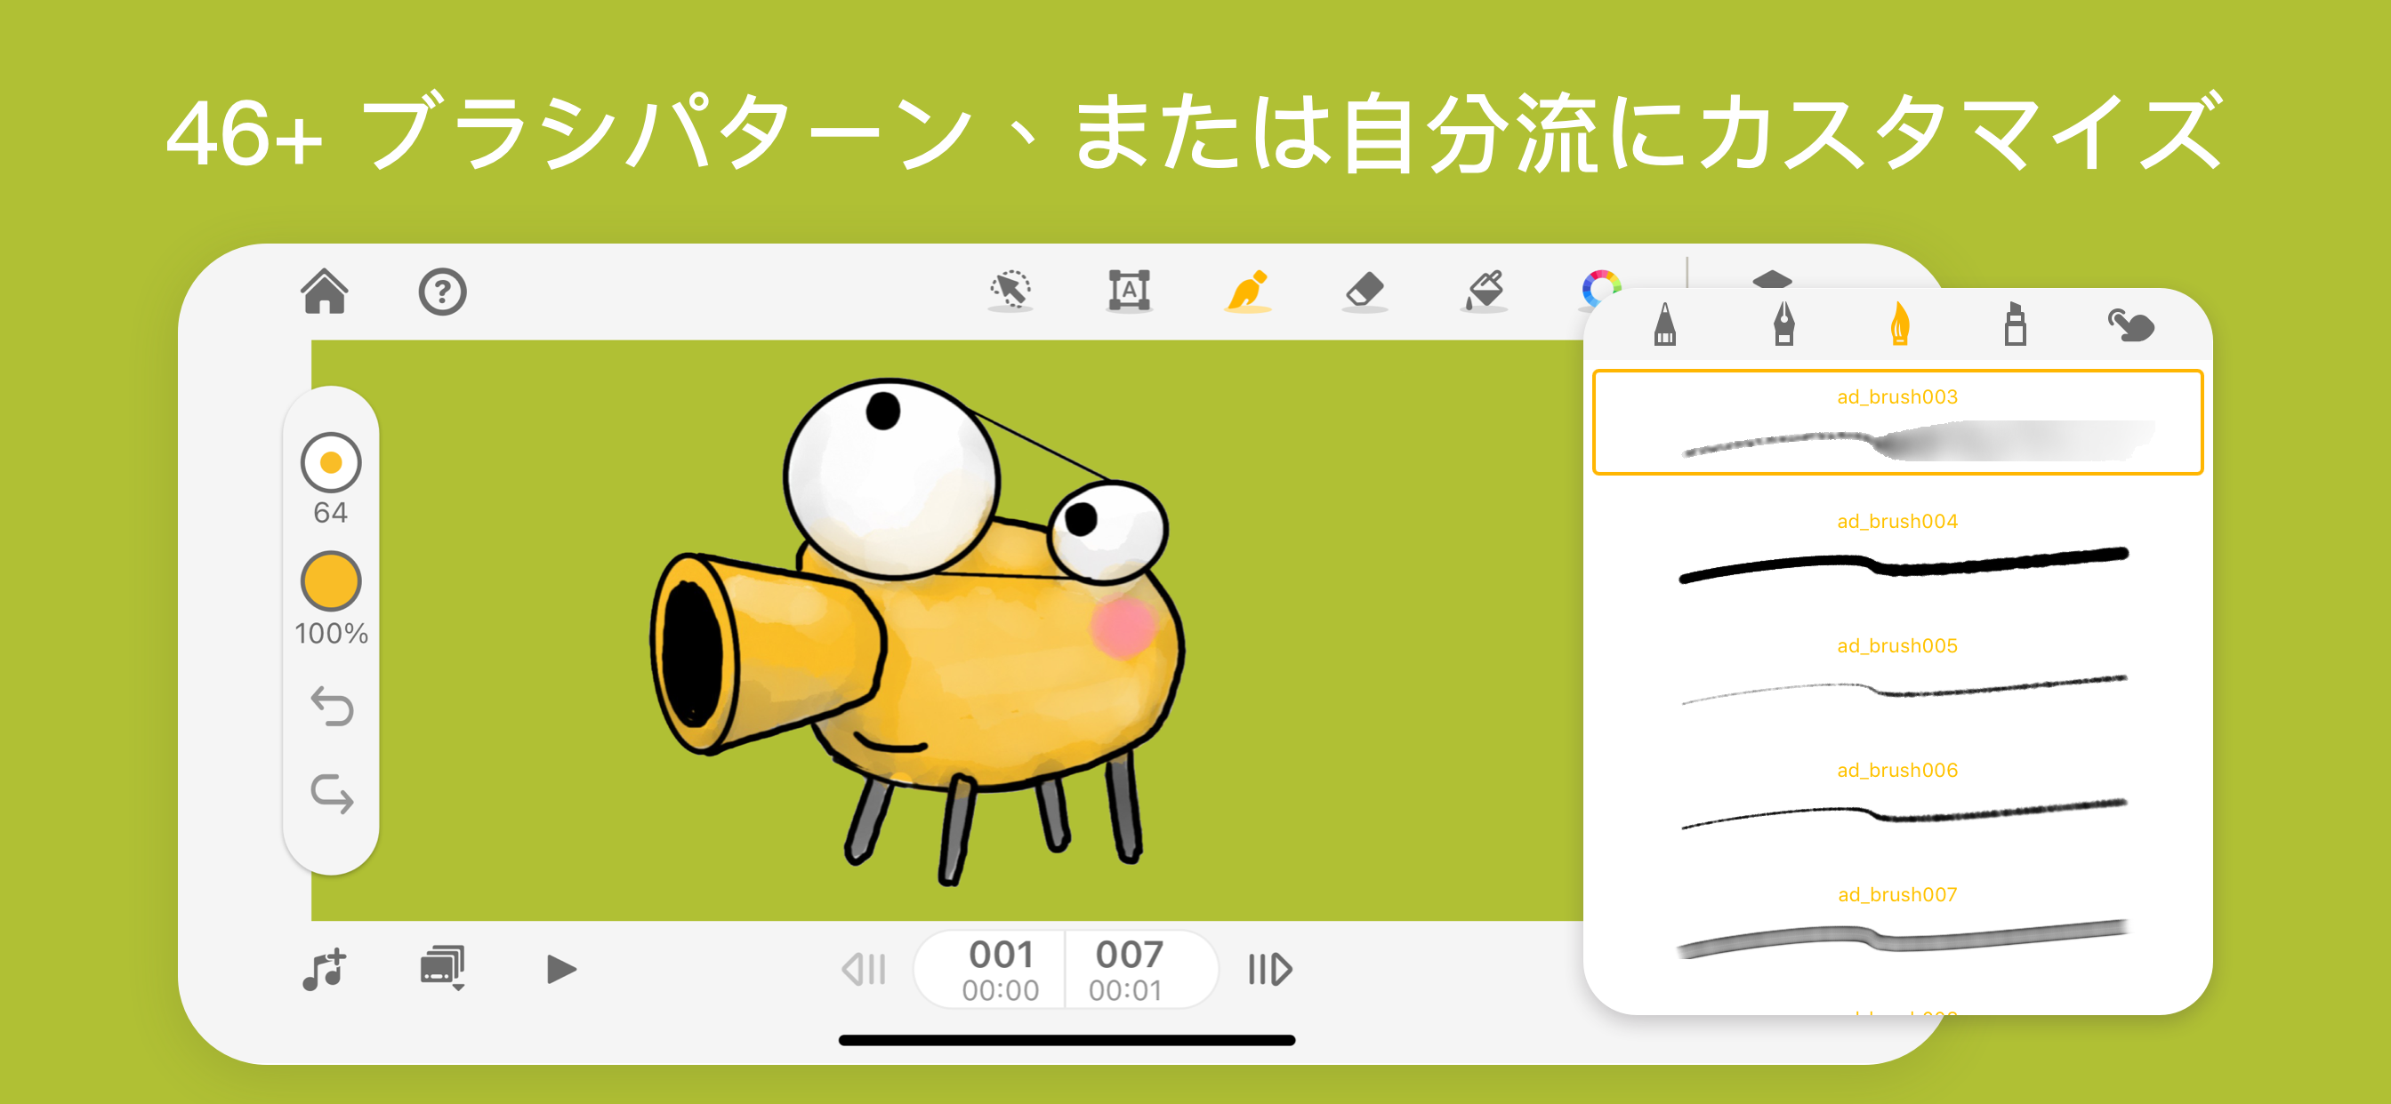Select the lasso selection tool
This screenshot has height=1104, width=2391.
point(1010,291)
